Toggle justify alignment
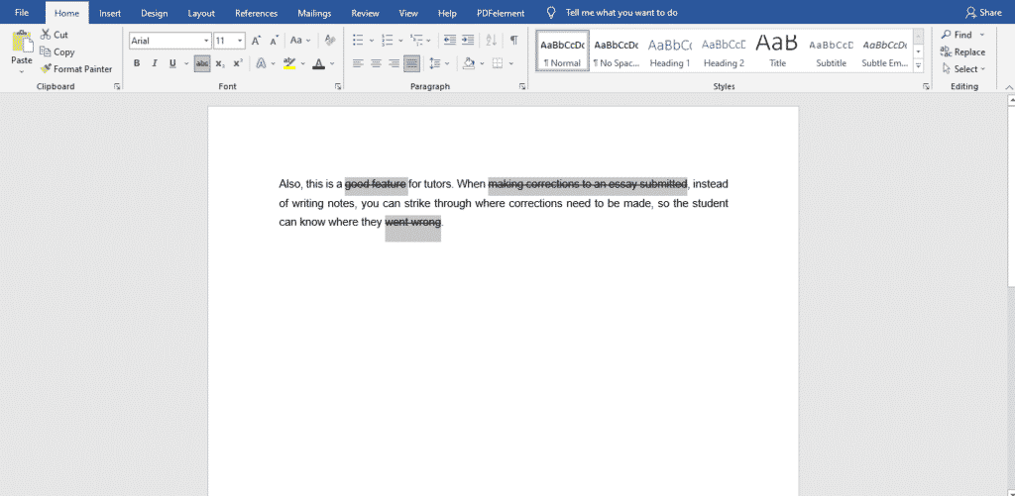The image size is (1015, 496). click(411, 63)
